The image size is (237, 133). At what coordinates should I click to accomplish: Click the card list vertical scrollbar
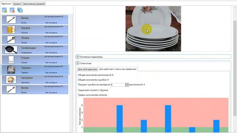[x=71, y=74]
